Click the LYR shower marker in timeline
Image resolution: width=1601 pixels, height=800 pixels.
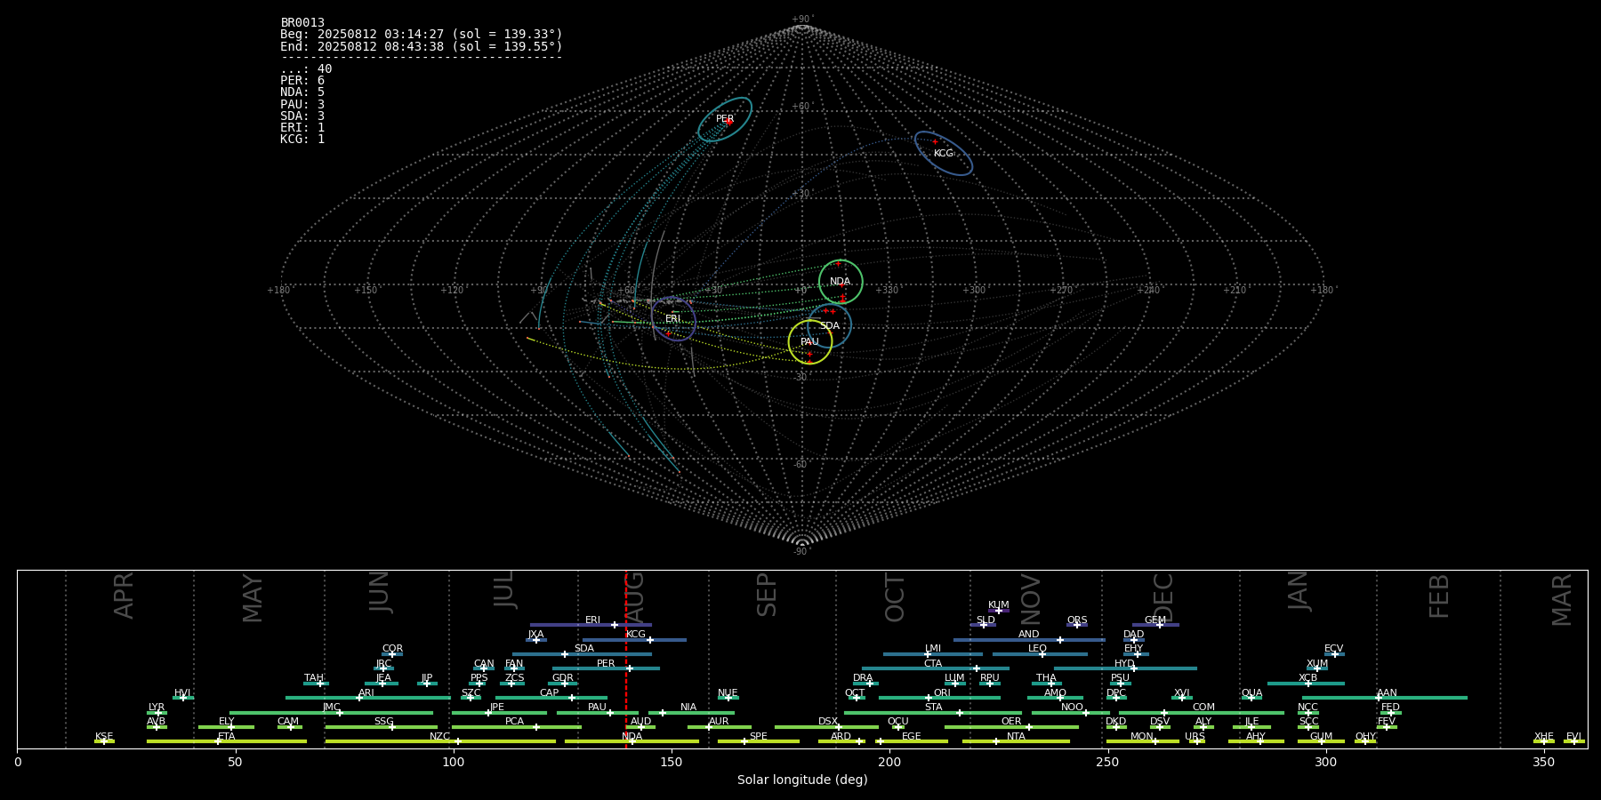pos(157,712)
